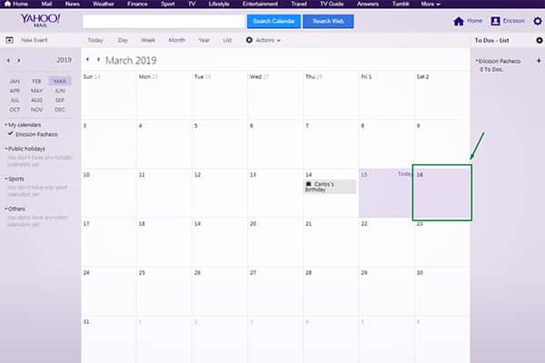This screenshot has width=545, height=363.
Task: Switch to Month view
Action: tap(177, 40)
